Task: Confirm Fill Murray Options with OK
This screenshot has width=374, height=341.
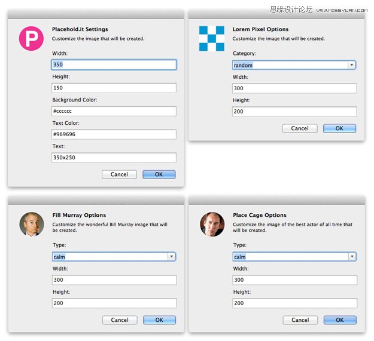Action: (x=159, y=320)
